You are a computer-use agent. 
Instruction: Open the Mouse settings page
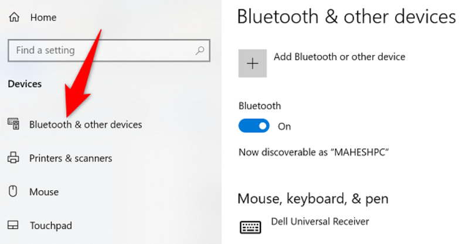[x=44, y=191]
